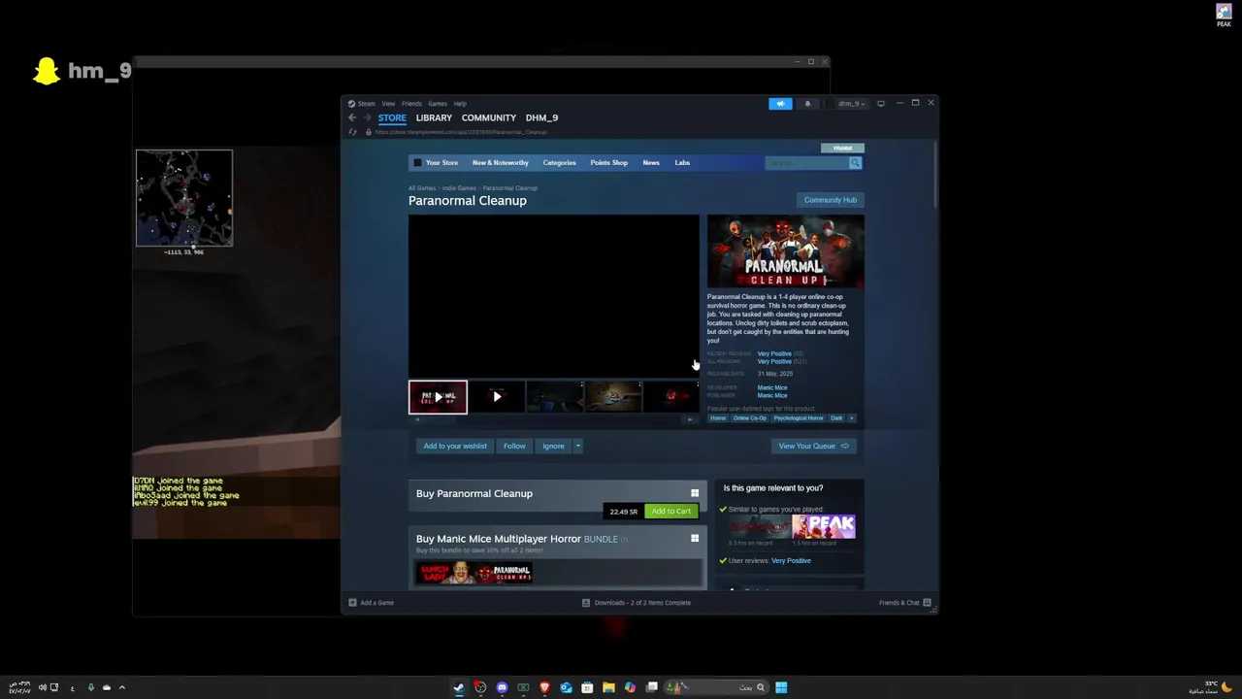Open Discord from the taskbar
The width and height of the screenshot is (1242, 699).
(x=502, y=687)
